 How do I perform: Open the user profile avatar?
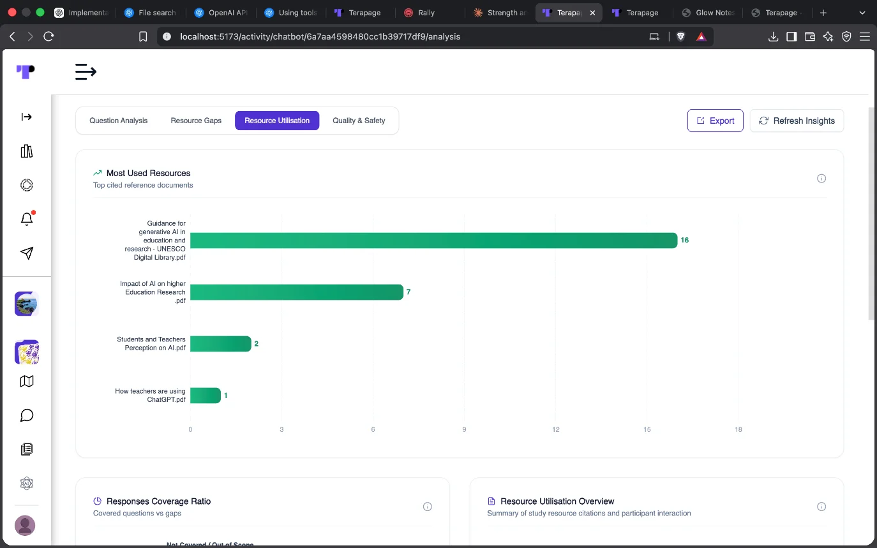tap(25, 526)
